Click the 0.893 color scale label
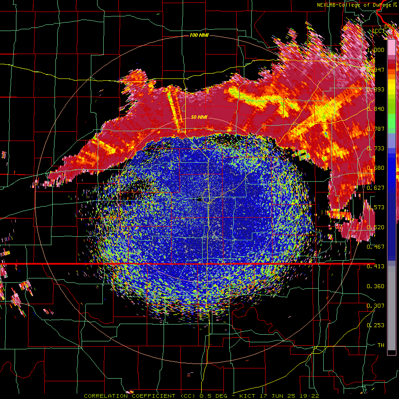The width and height of the screenshot is (399, 399). (376, 89)
